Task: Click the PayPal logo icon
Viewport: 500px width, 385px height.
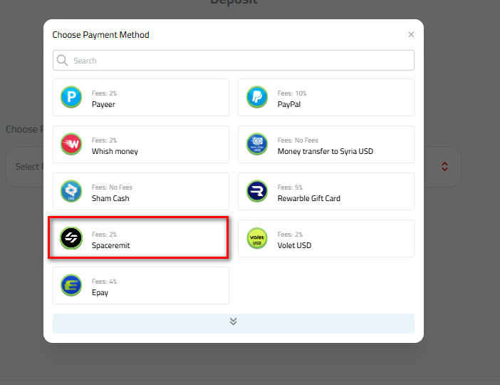Action: (257, 97)
